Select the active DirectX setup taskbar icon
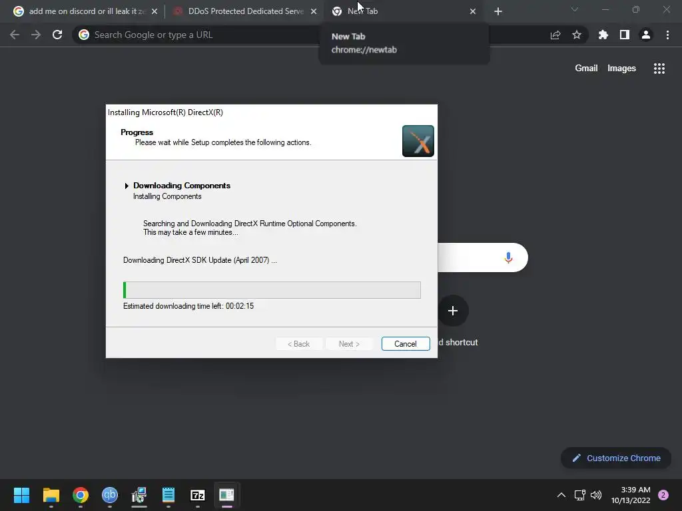The height and width of the screenshot is (511, 682). coord(226,495)
